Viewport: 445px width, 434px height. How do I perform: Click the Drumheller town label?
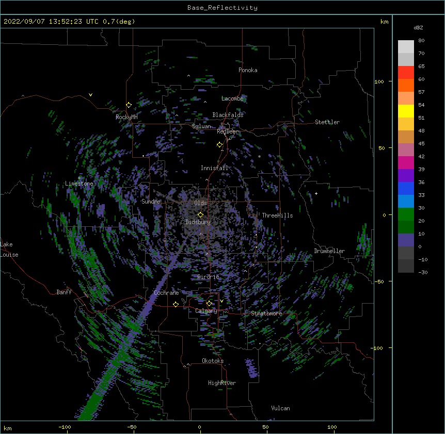point(329,251)
